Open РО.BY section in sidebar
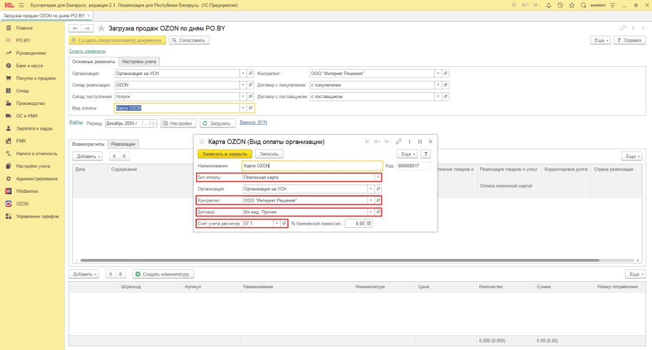Image resolution: width=652 pixels, height=350 pixels. (24, 40)
